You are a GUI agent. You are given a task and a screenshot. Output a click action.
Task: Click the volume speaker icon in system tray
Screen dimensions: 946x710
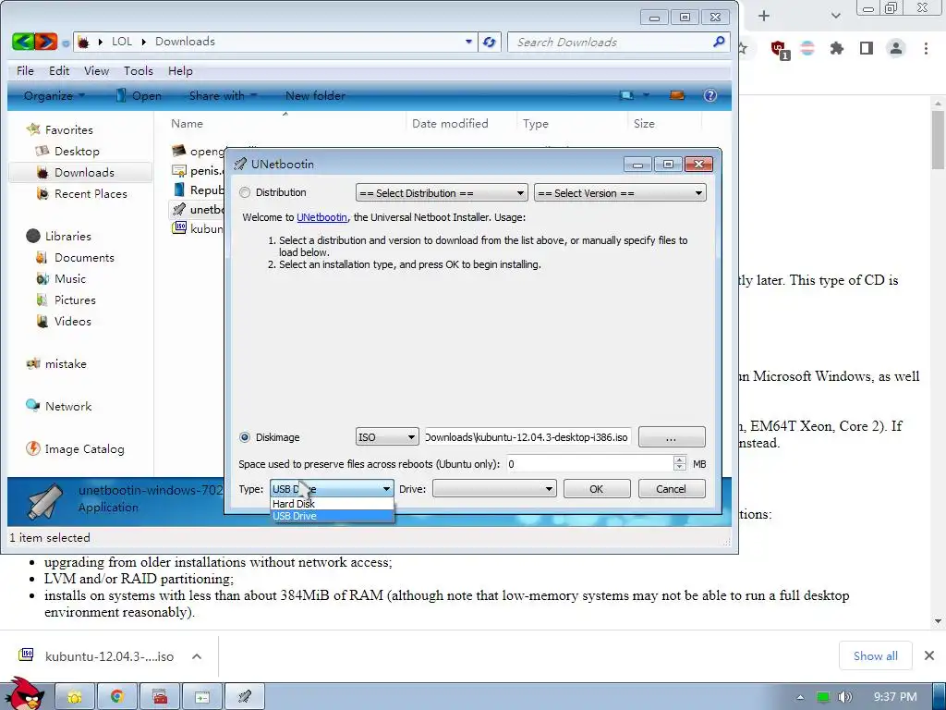pos(845,697)
